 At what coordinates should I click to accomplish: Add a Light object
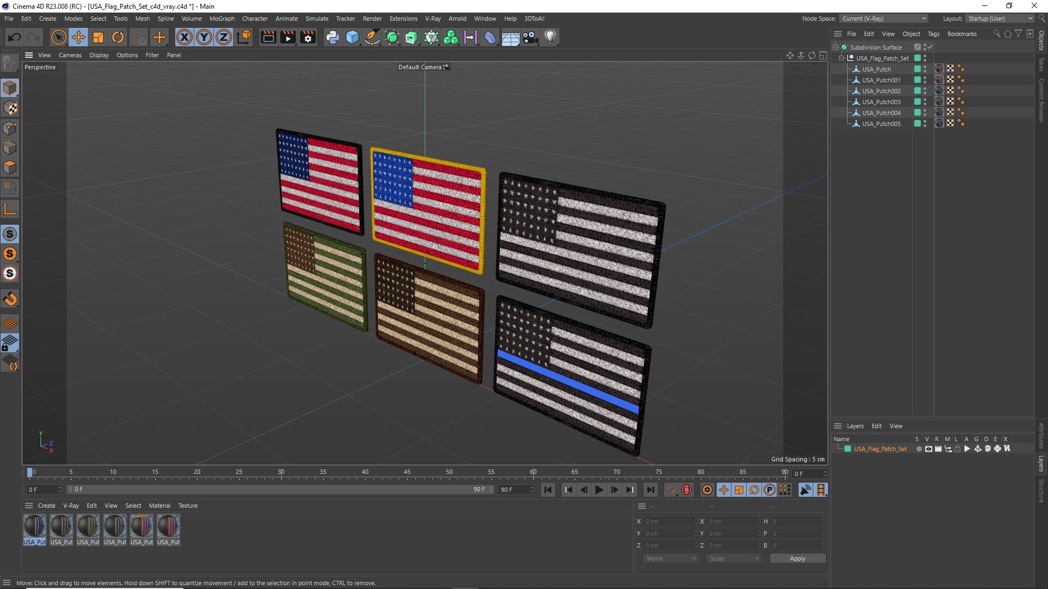[x=550, y=37]
